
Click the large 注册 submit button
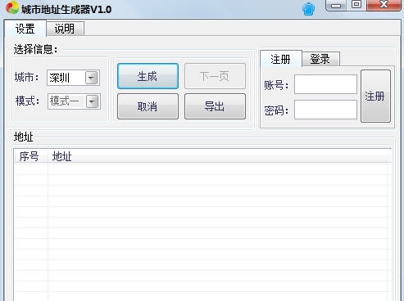pyautogui.click(x=375, y=96)
